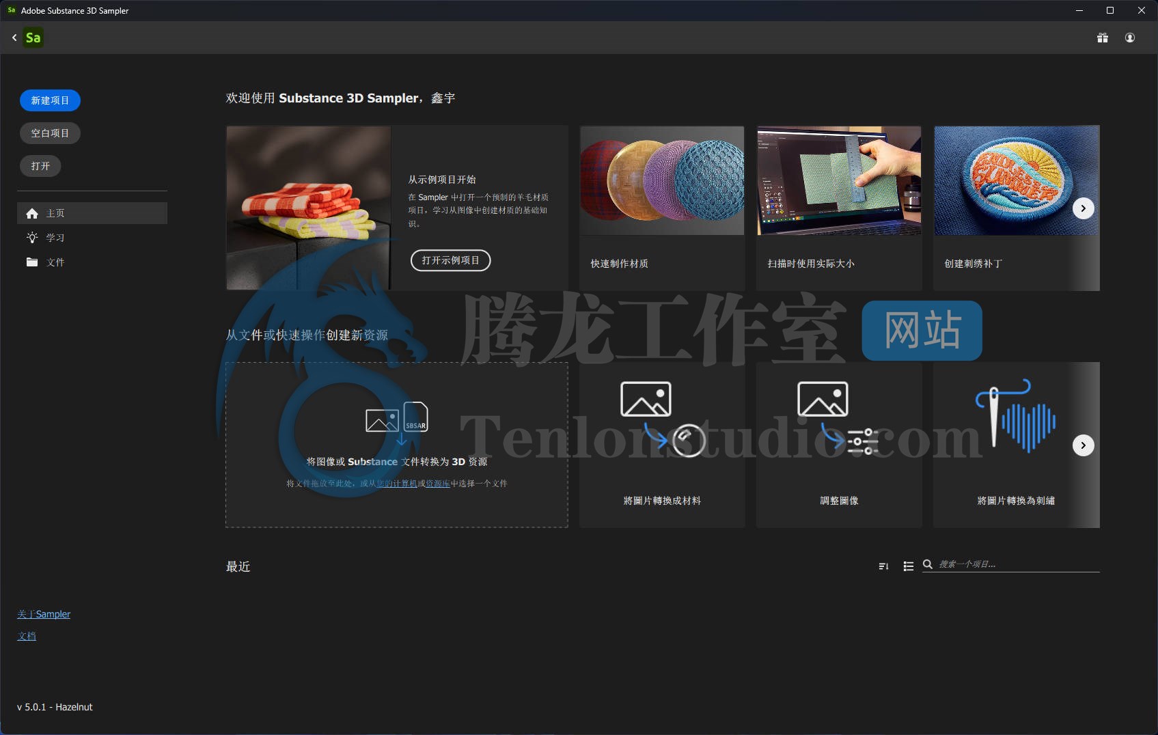Show more quick actions with lower carousel arrow
Viewport: 1158px width, 735px height.
1084,445
